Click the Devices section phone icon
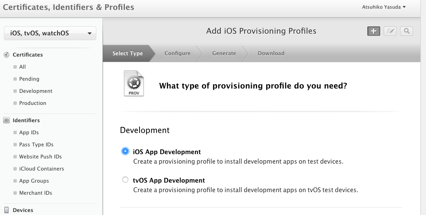 click(6, 210)
